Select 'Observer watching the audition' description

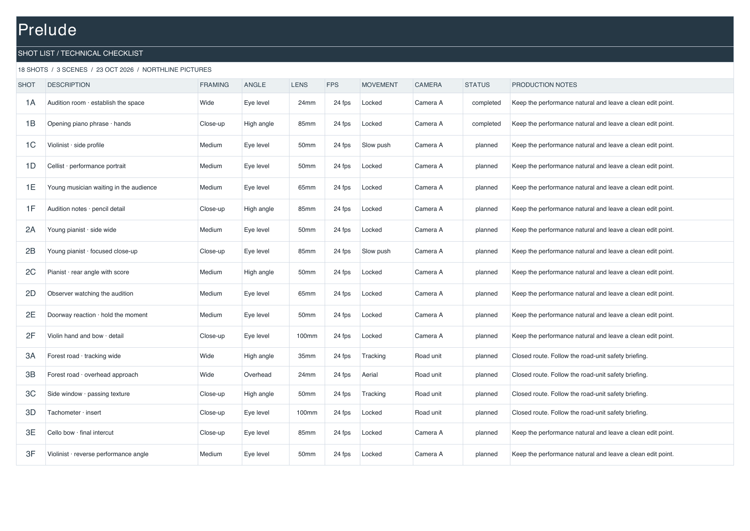click(x=90, y=294)
